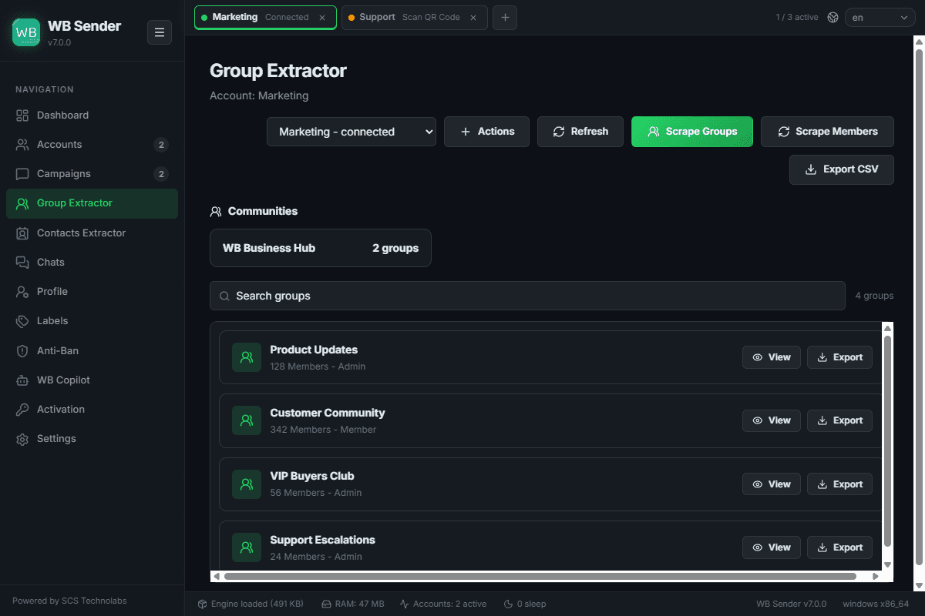Select the Contacts Extractor sidebar icon
925x616 pixels.
[22, 233]
